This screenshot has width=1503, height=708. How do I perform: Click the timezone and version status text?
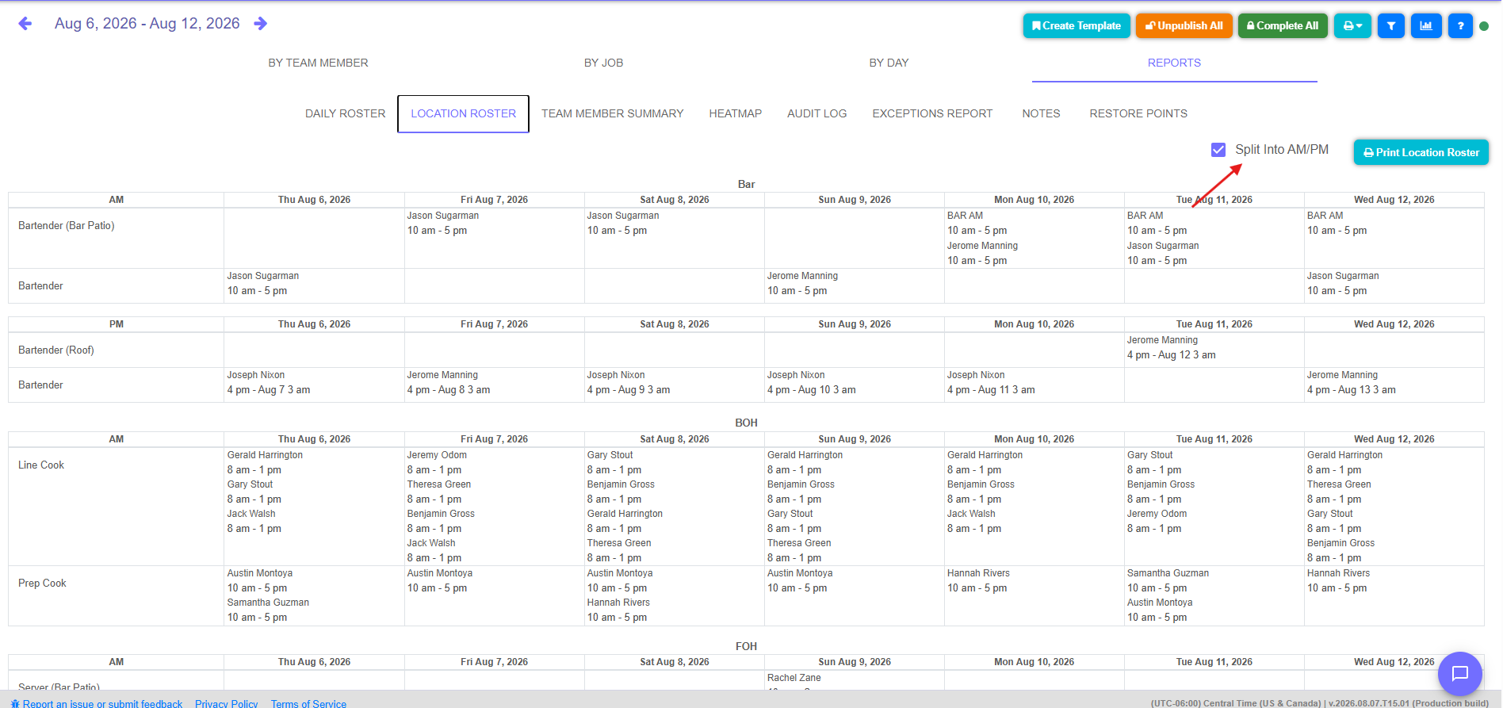(1319, 703)
